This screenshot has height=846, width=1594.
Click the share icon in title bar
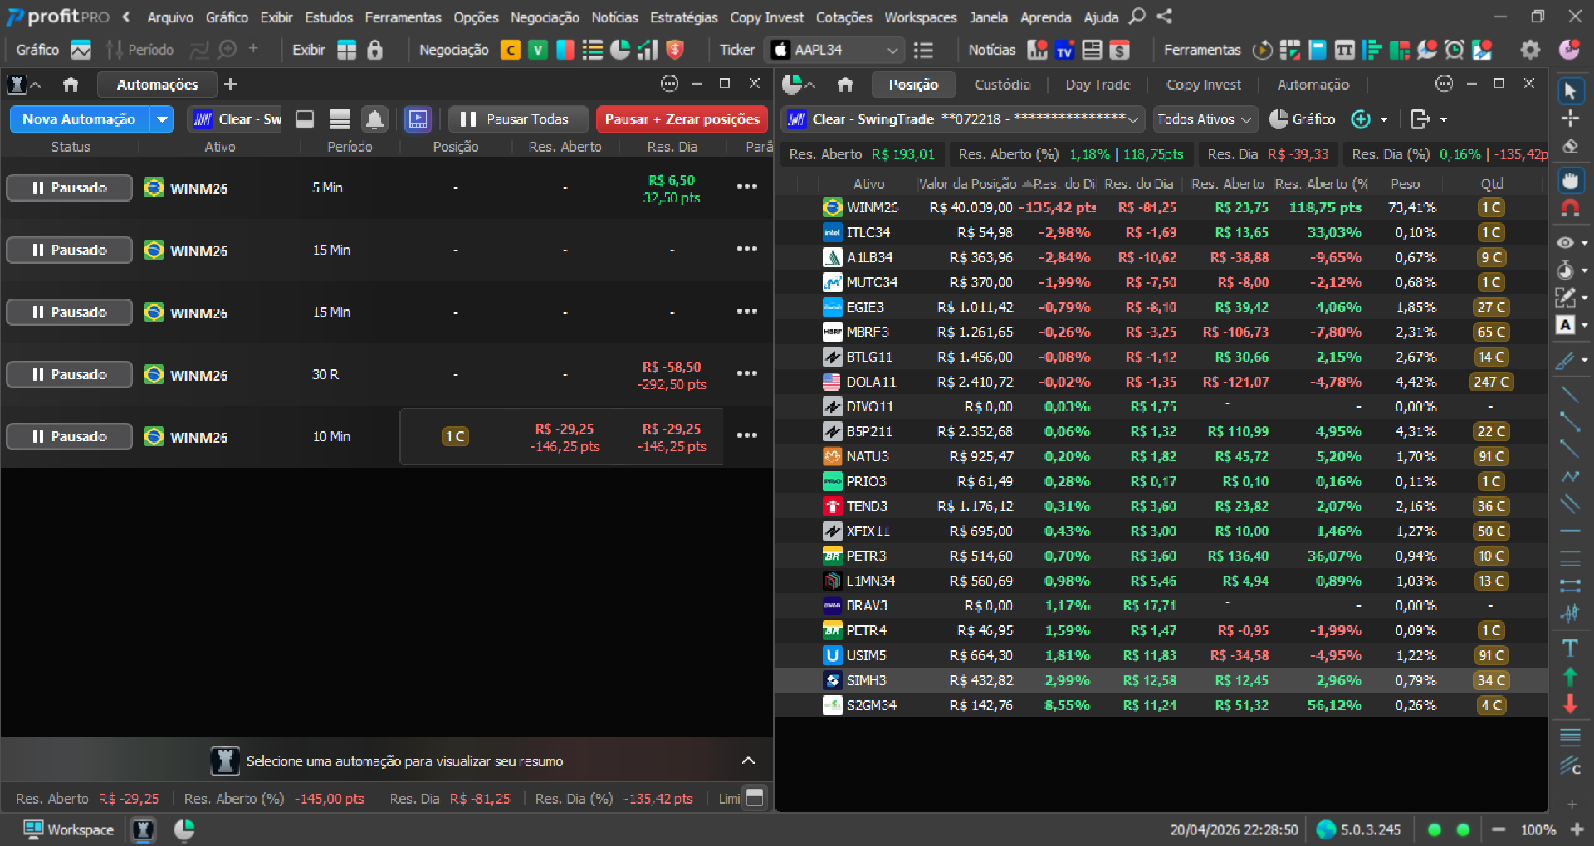click(x=1165, y=17)
